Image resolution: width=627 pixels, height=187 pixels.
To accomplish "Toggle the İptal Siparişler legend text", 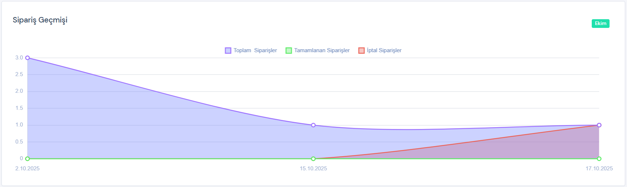I will pos(384,50).
